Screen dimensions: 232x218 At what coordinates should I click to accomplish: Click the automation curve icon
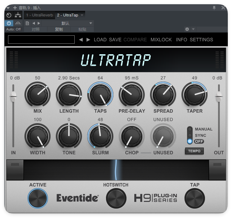pyautogui.click(x=18, y=23)
